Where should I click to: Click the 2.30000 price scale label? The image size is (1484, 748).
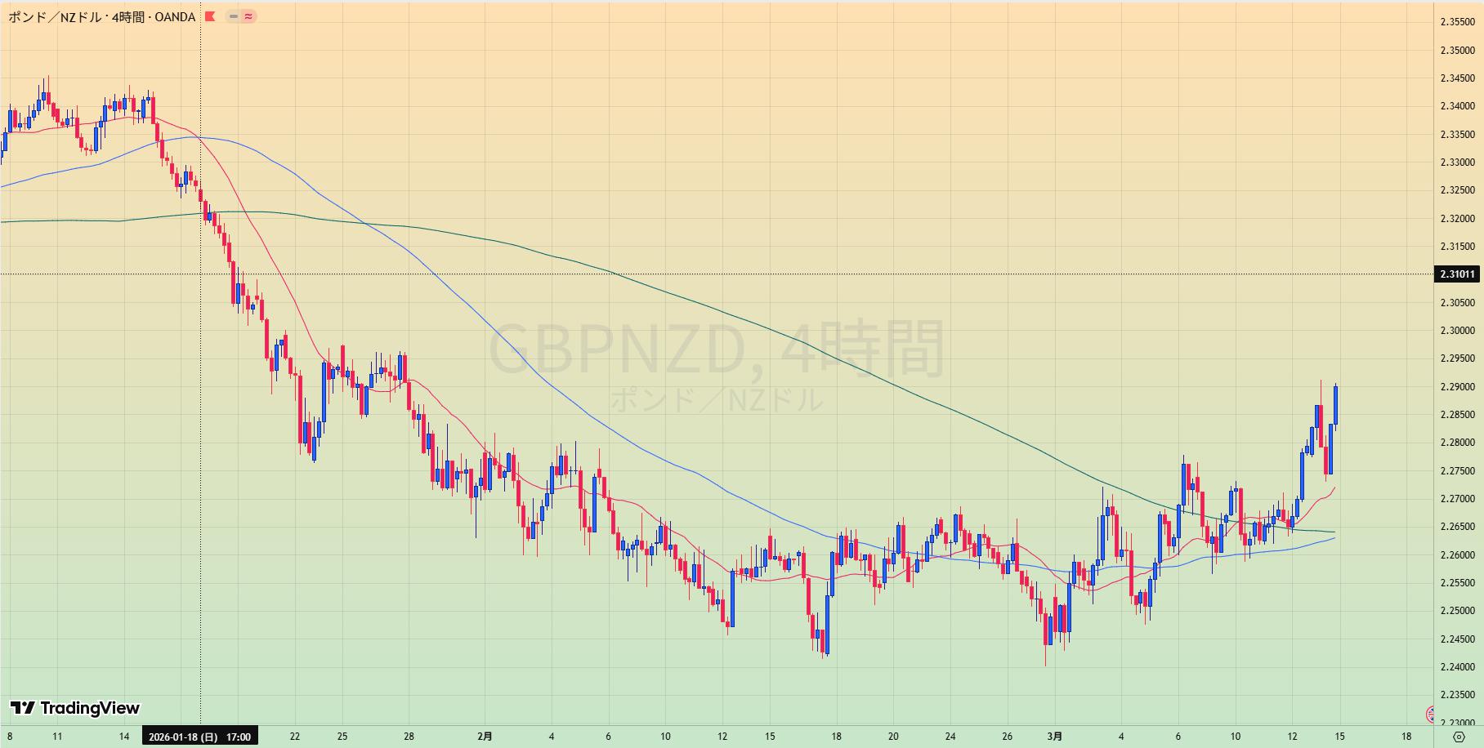[1457, 331]
